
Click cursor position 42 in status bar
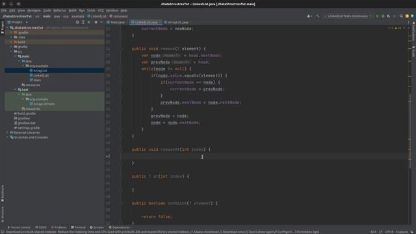tap(373, 232)
